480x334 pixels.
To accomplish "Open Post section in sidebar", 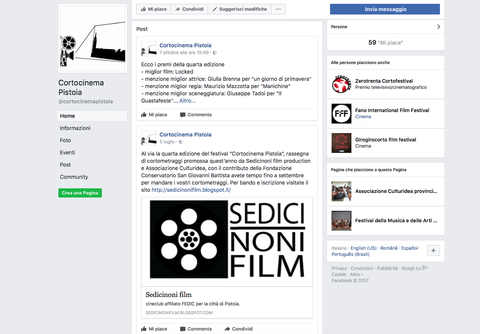I will (65, 165).
